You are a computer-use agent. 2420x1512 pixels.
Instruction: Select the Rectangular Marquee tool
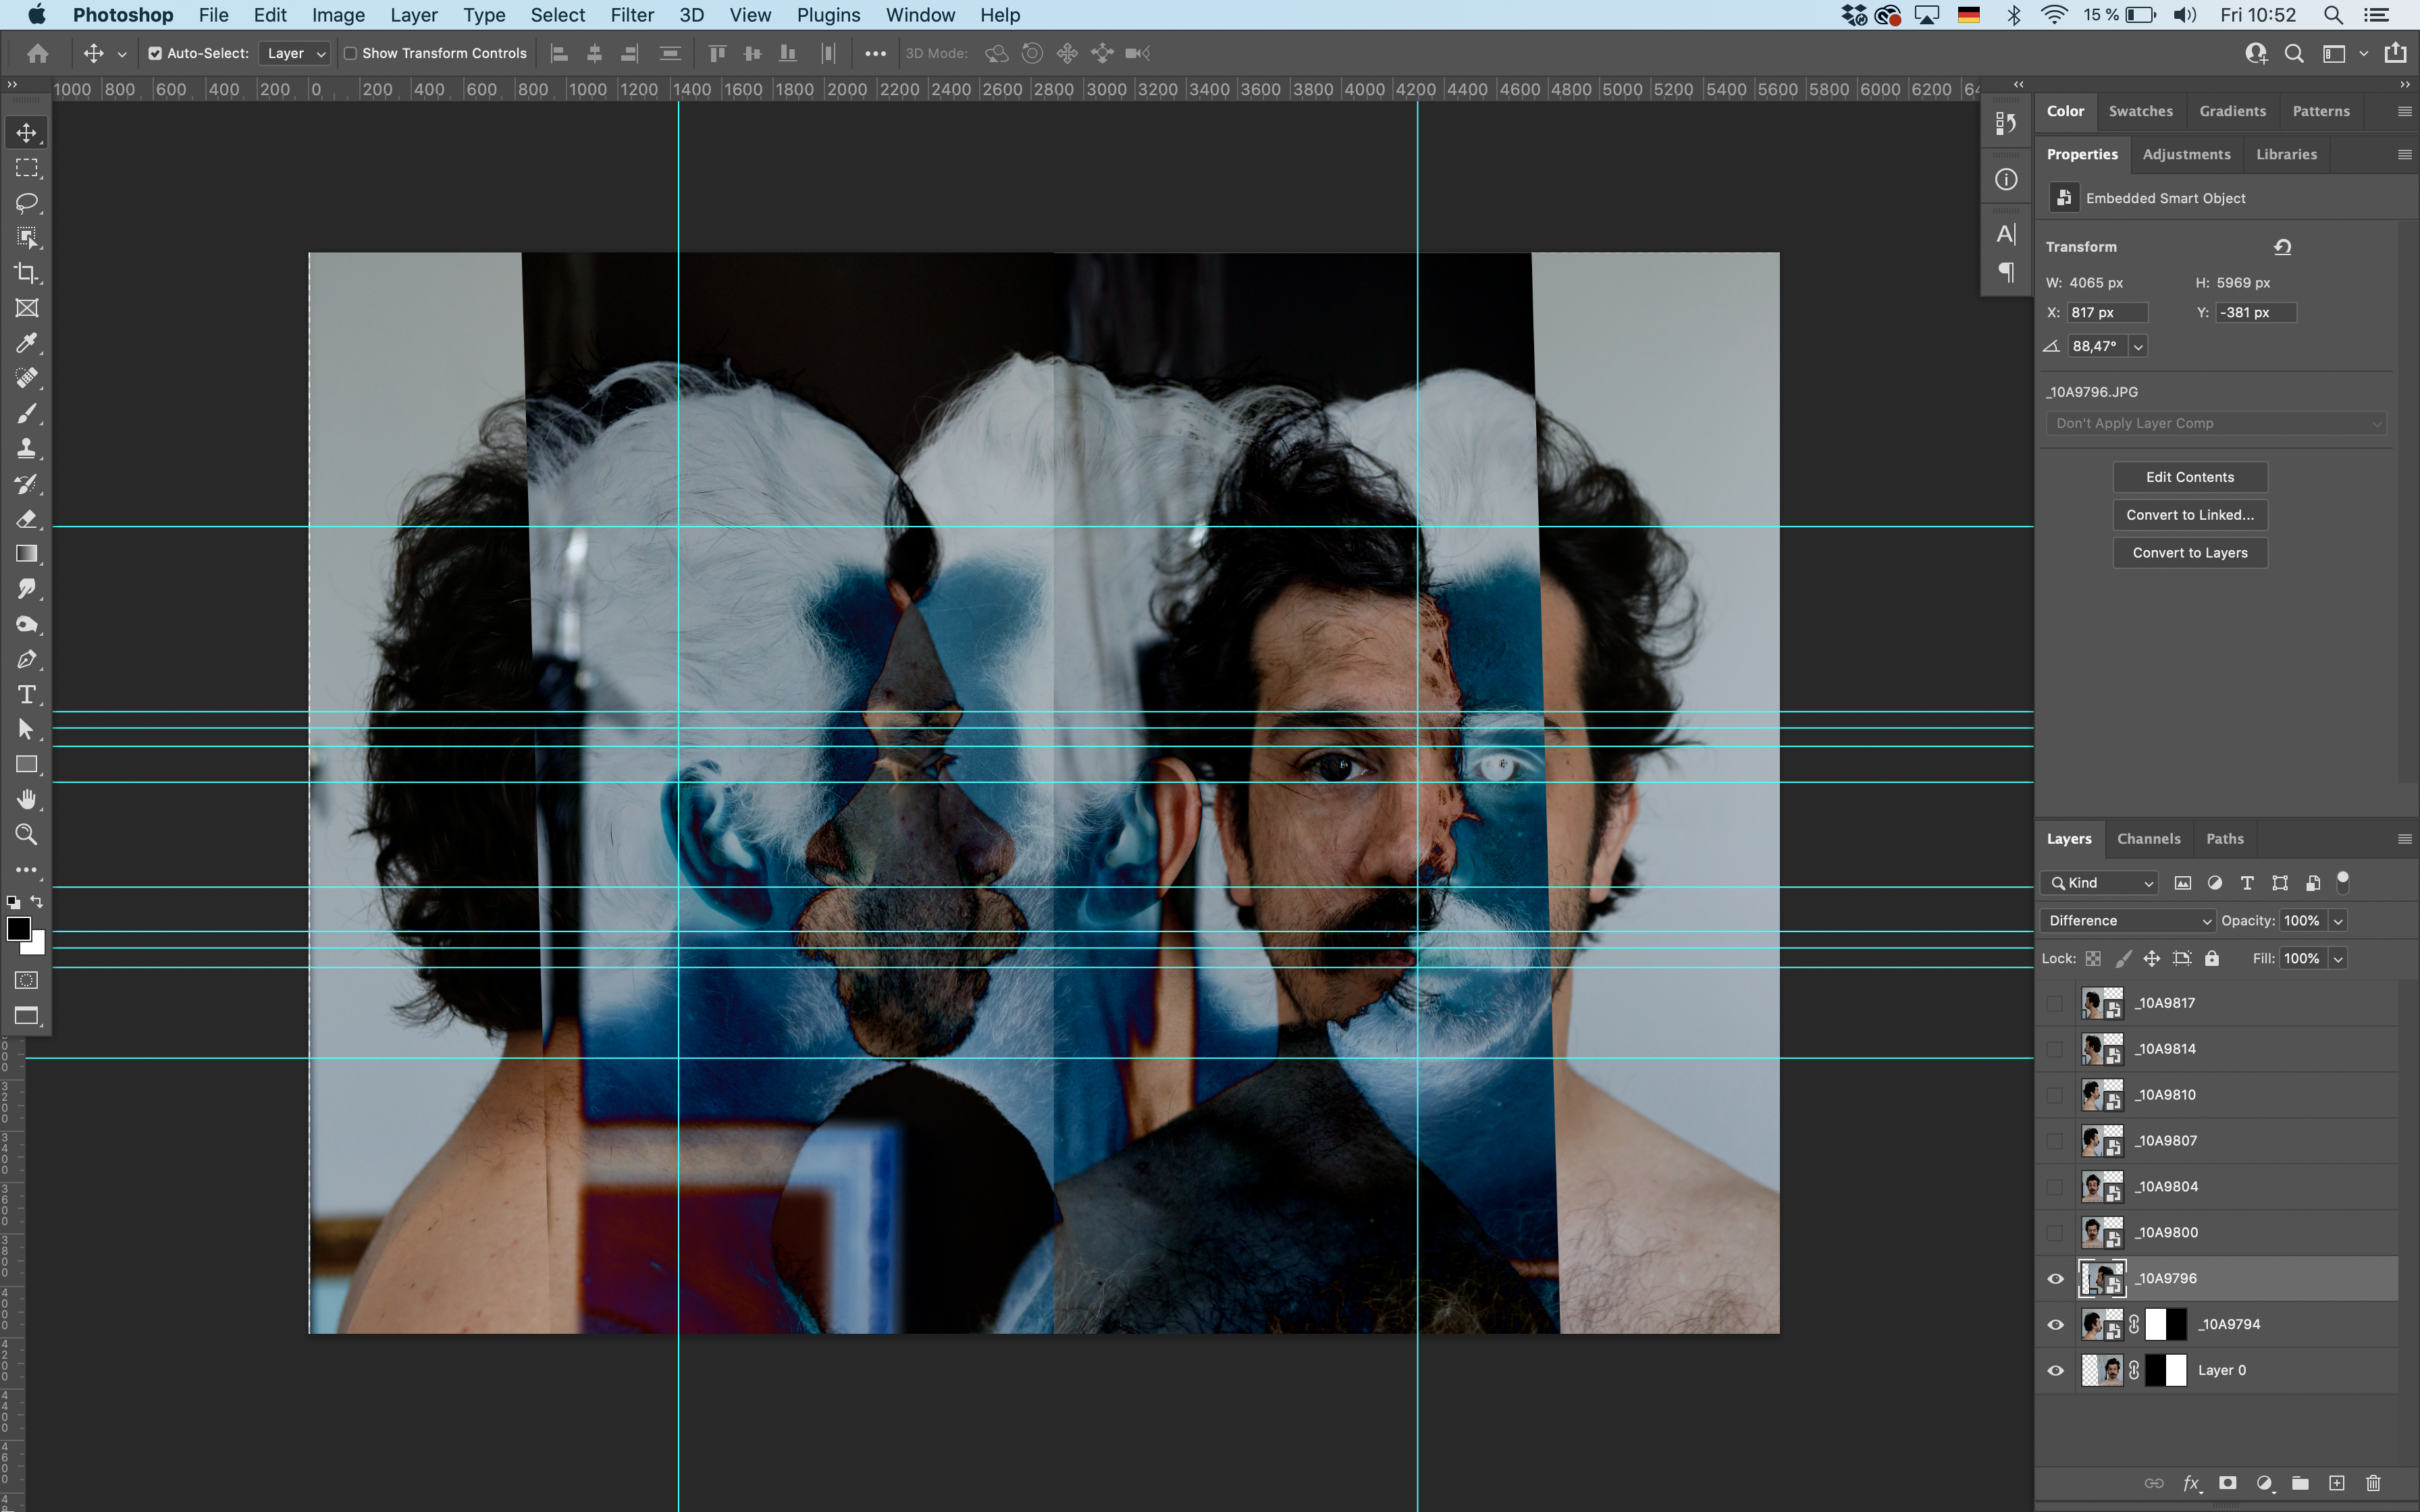27,168
